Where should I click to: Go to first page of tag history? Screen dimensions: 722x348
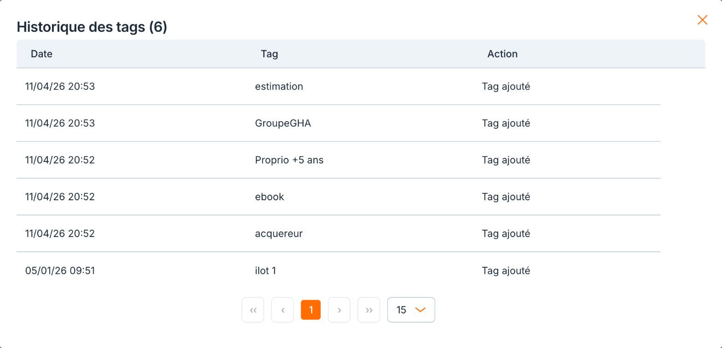(253, 310)
